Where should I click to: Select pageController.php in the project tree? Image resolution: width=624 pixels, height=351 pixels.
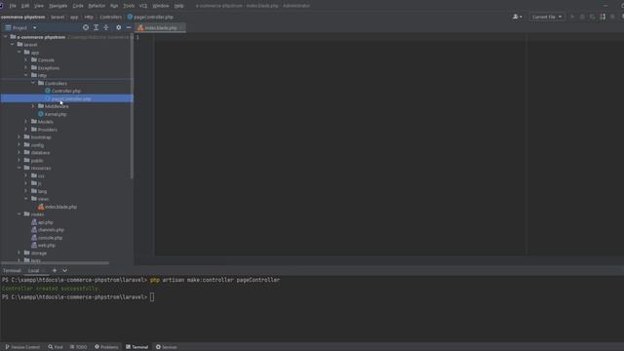point(67,98)
